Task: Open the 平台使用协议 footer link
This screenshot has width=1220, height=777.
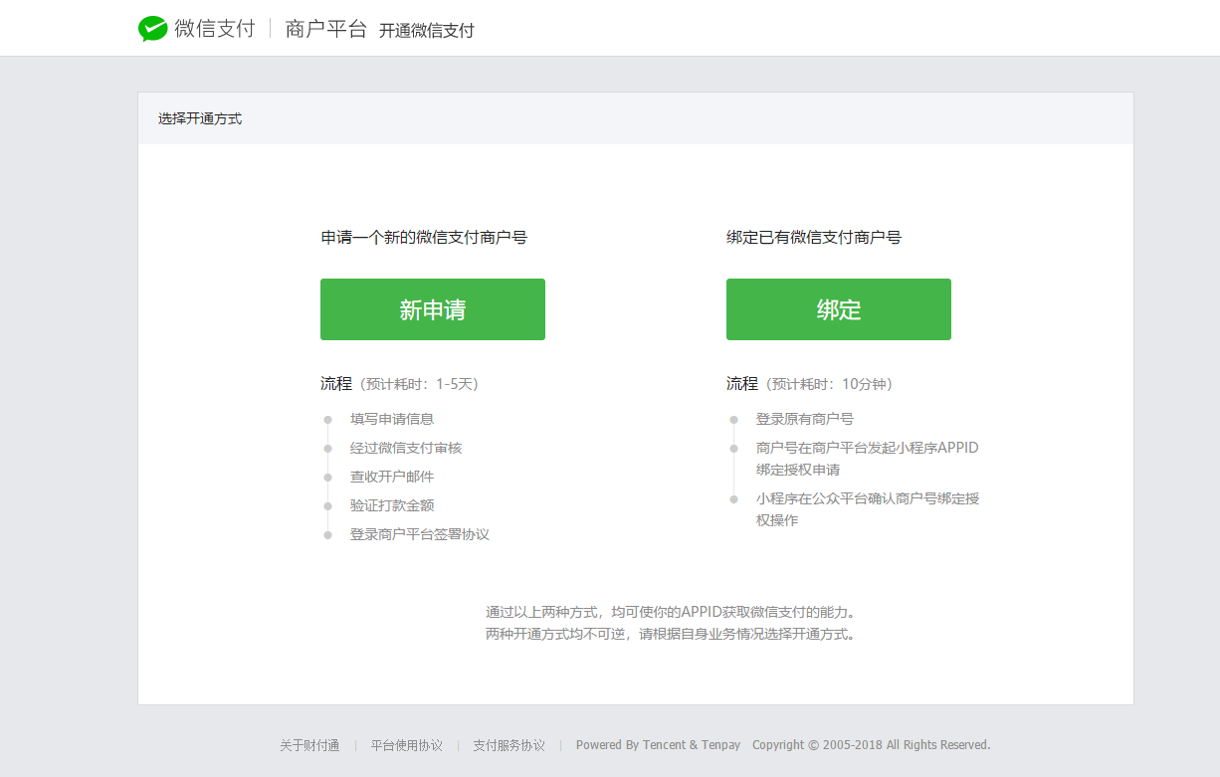Action: 407,745
